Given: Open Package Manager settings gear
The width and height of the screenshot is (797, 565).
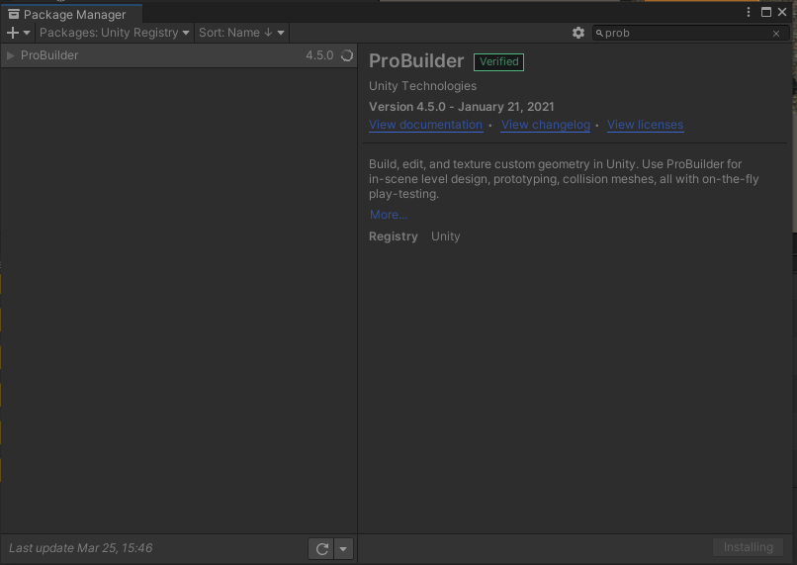Looking at the screenshot, I should pyautogui.click(x=577, y=33).
